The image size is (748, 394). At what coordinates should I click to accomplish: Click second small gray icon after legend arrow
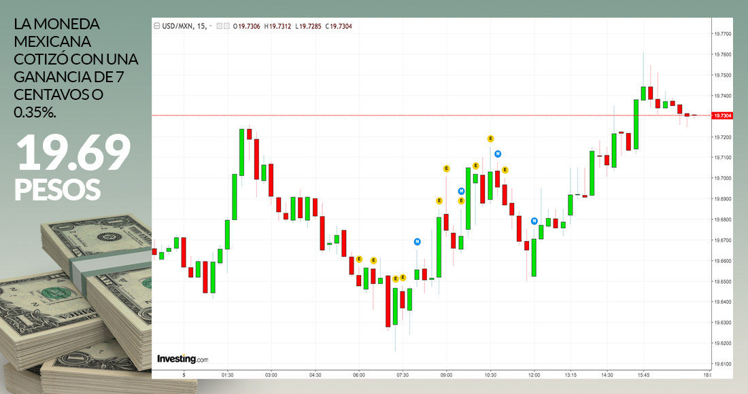click(x=228, y=26)
